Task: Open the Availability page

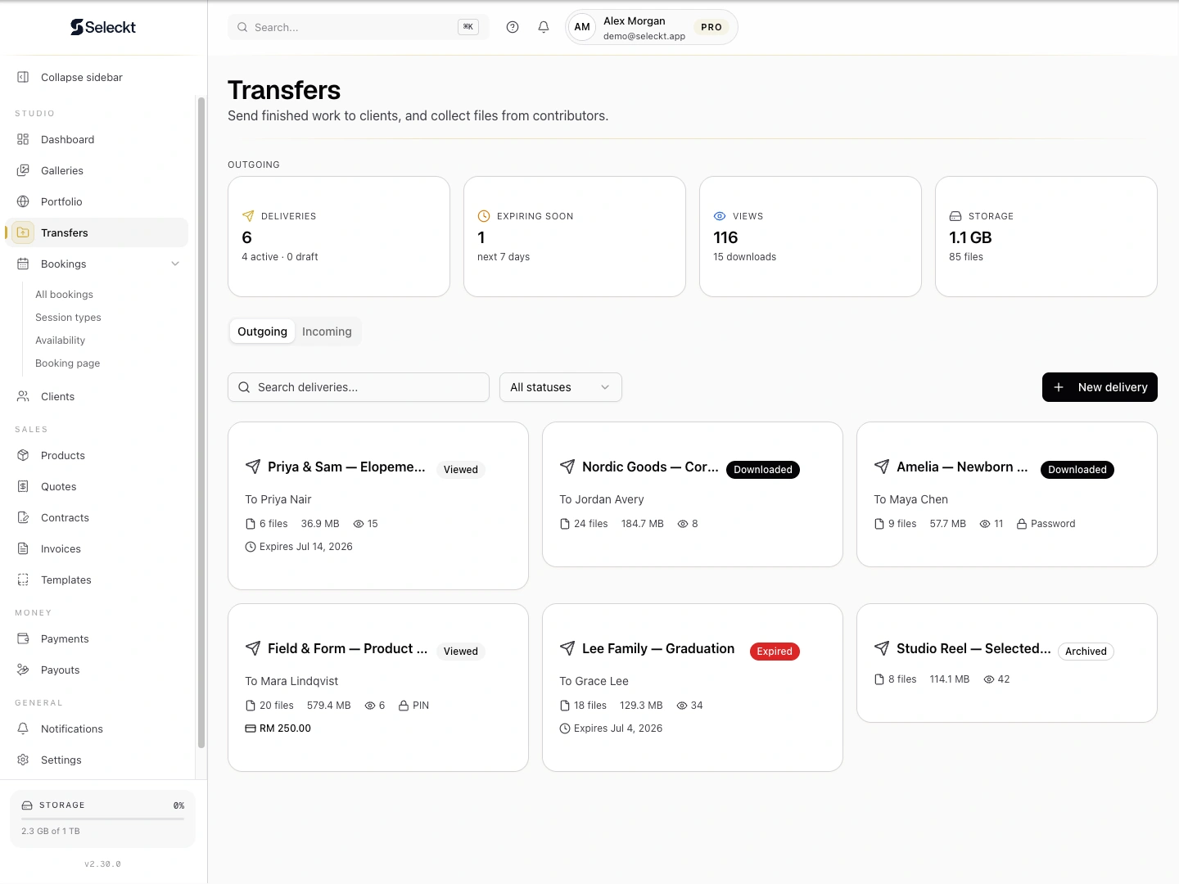Action: click(60, 341)
